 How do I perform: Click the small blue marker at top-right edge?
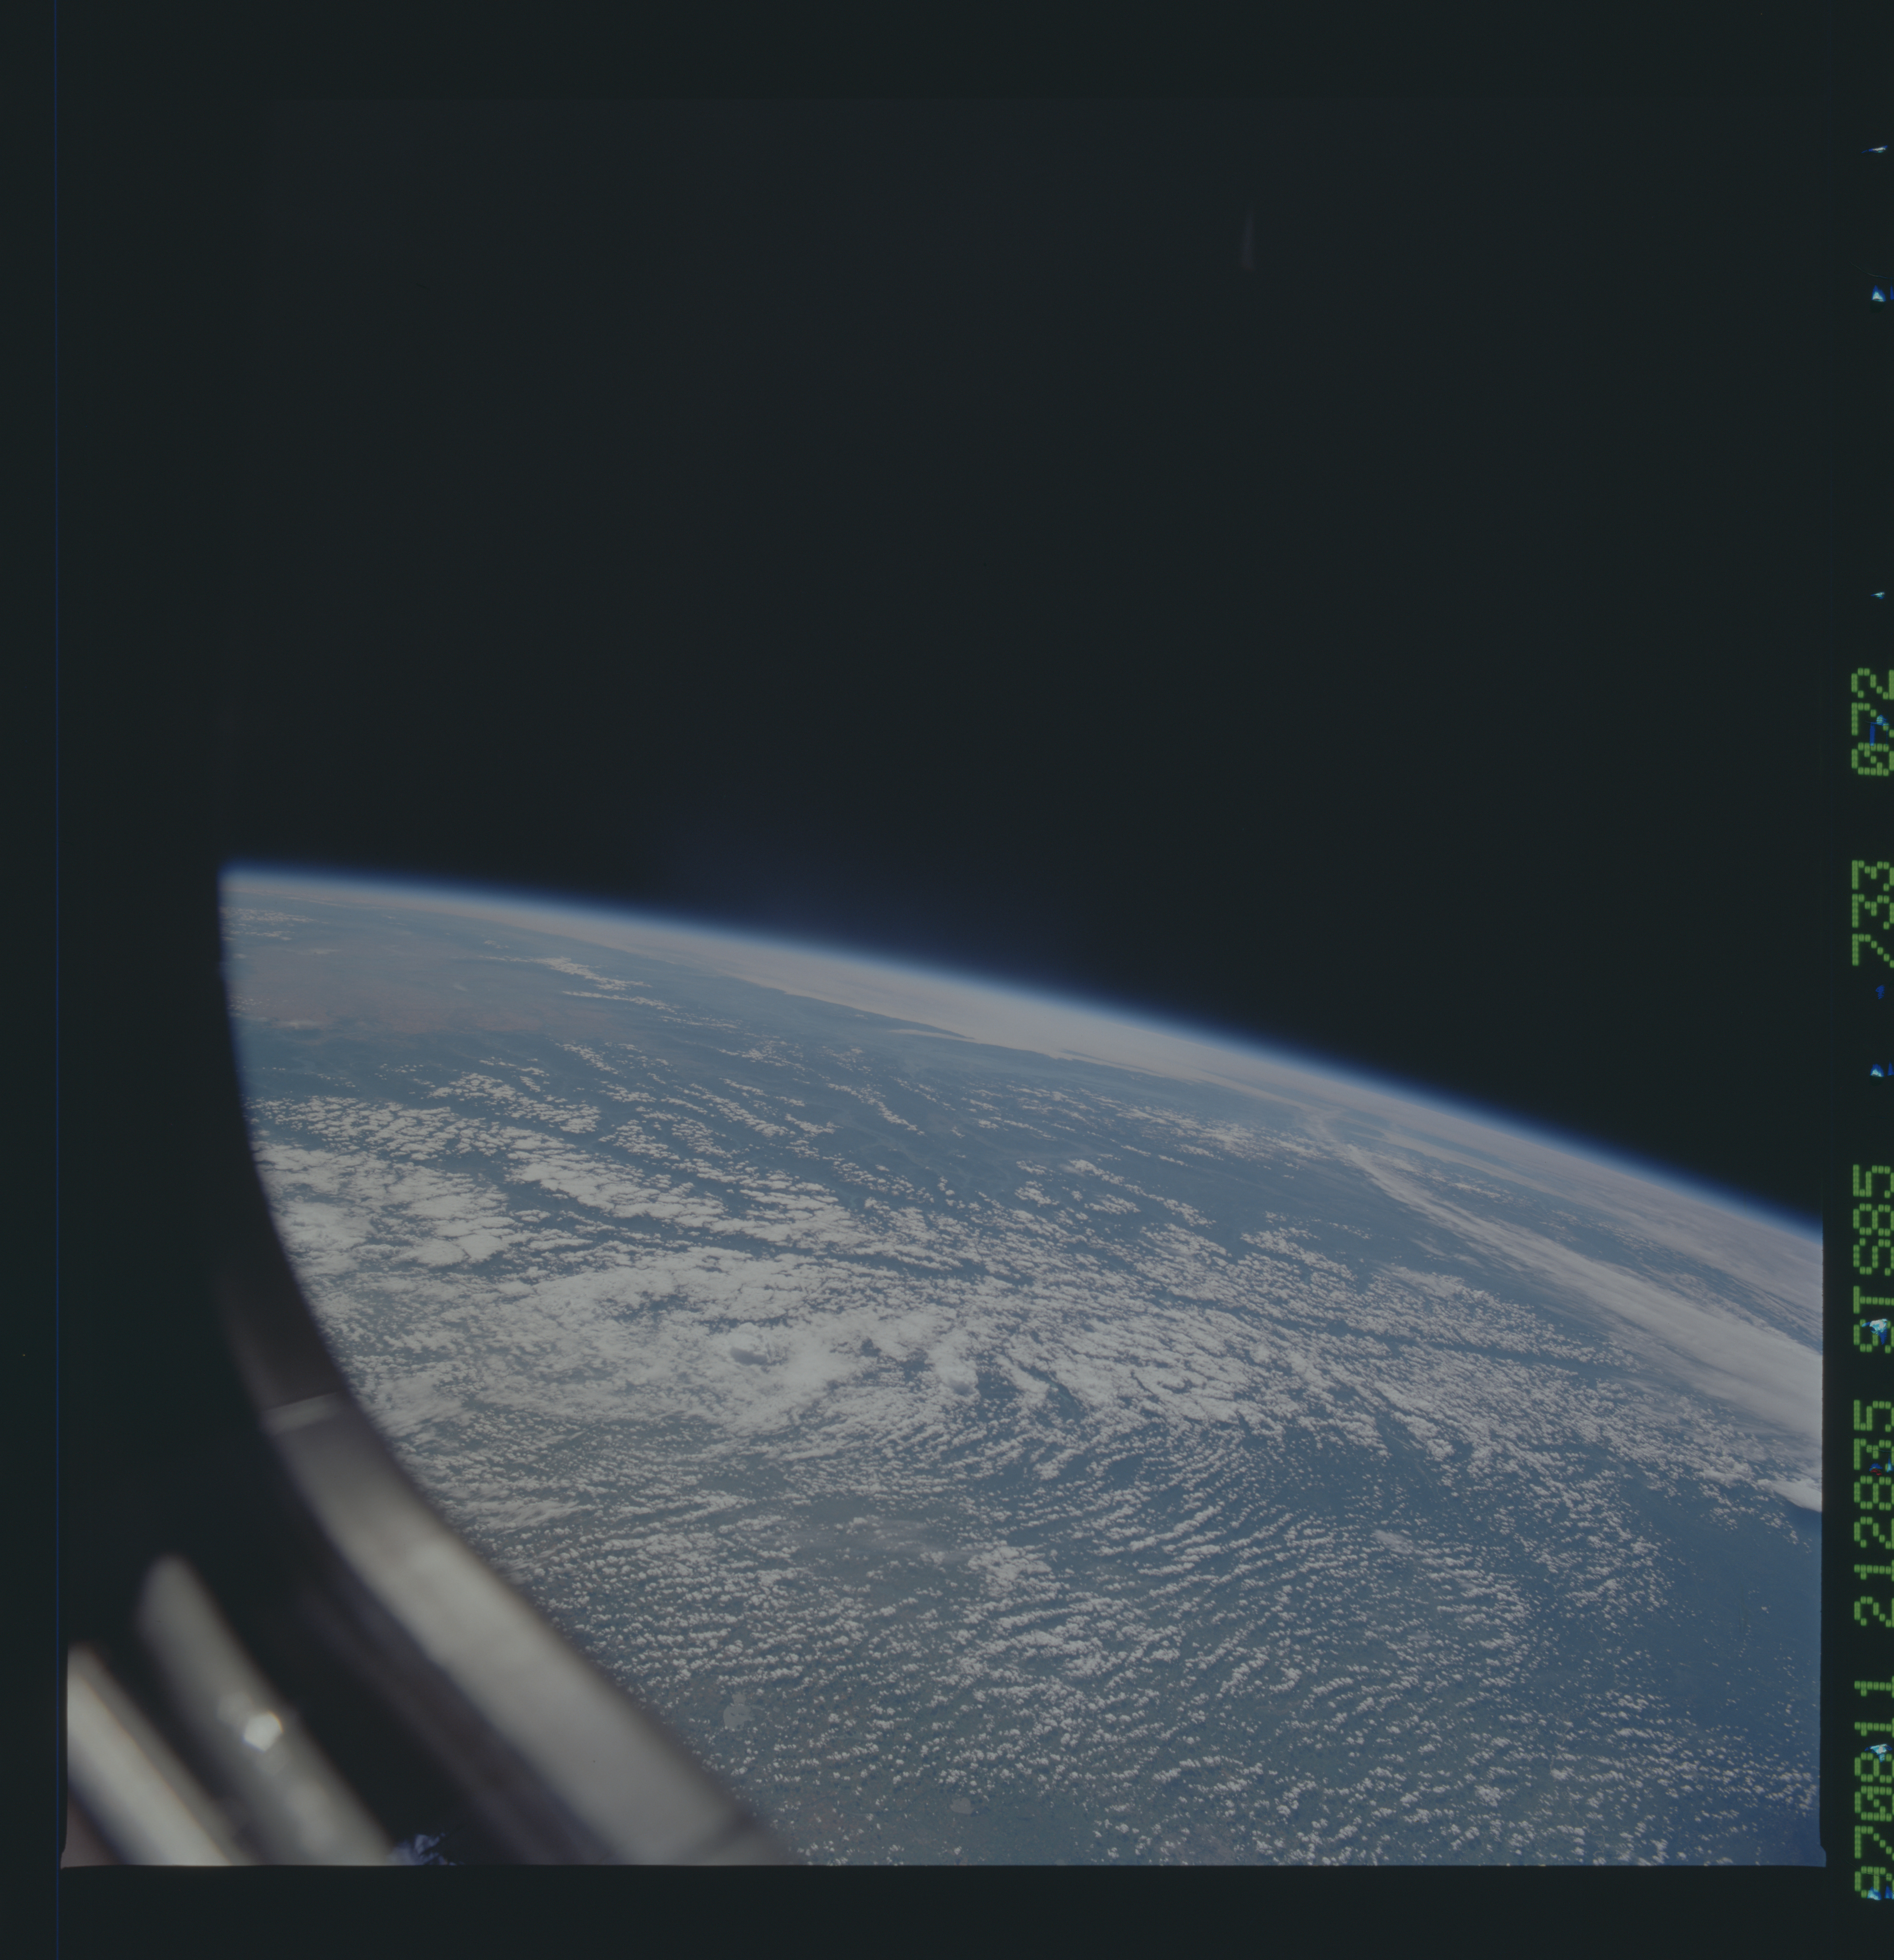1877,150
